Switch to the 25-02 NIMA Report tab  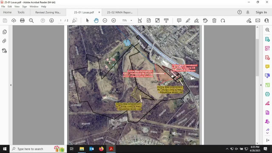point(120,12)
